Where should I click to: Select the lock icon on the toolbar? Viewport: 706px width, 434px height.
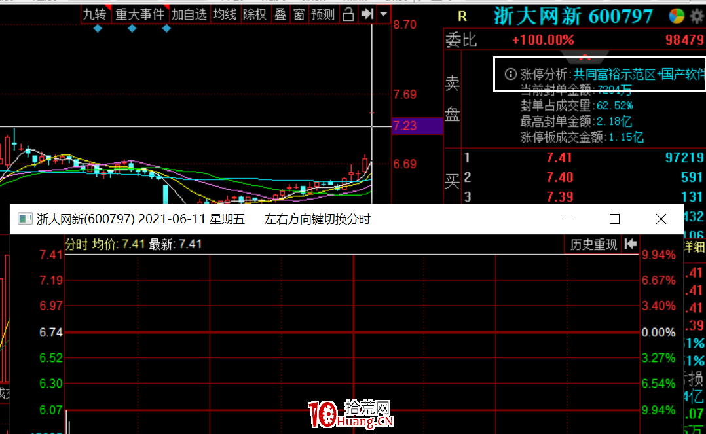pos(347,14)
